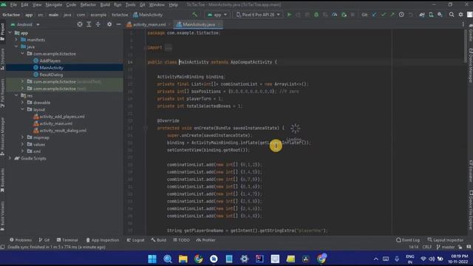Open the Pixel 6 Pro API 26 device dropdown

click(x=258, y=15)
